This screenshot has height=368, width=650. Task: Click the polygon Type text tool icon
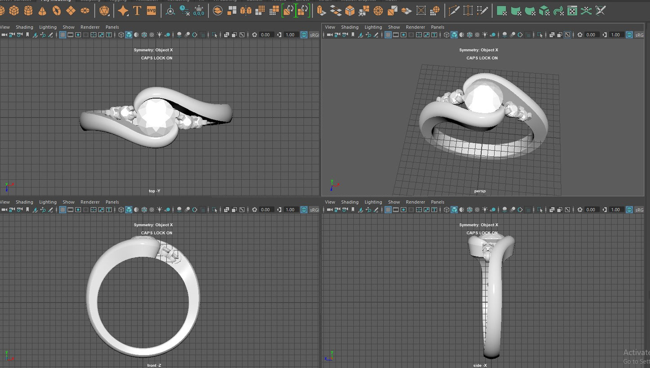[x=137, y=10]
